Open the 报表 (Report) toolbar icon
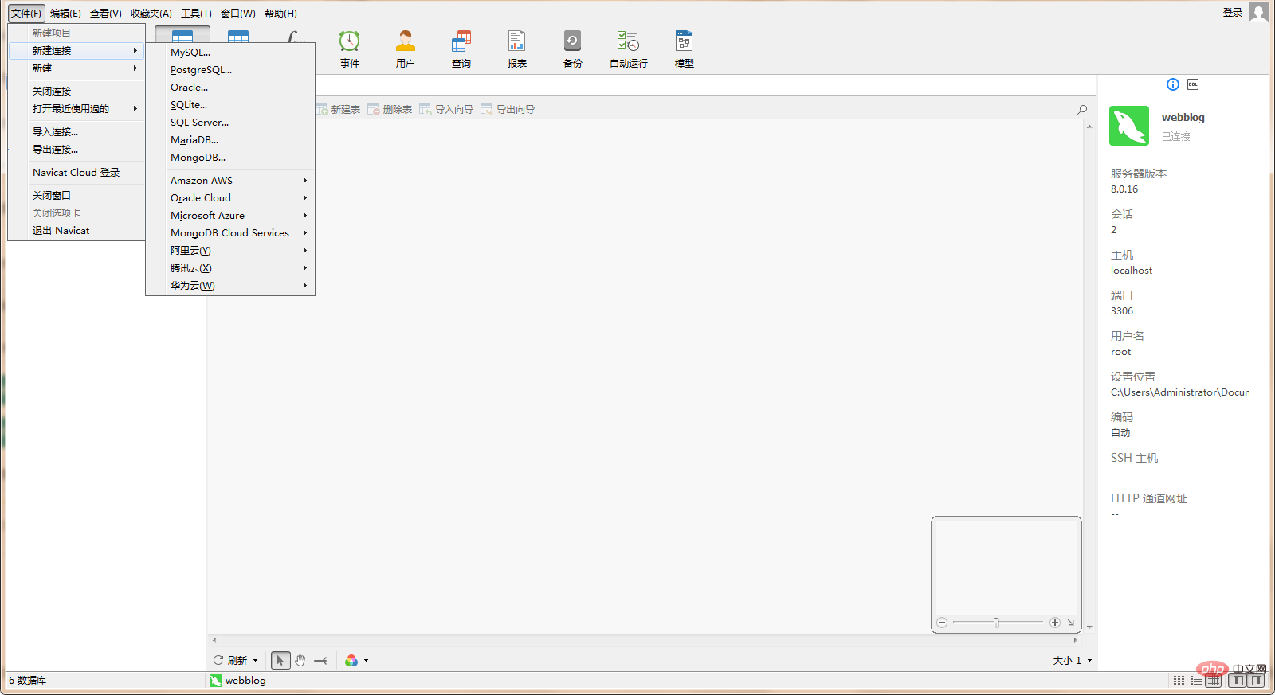Viewport: 1275px width, 695px height. 516,49
